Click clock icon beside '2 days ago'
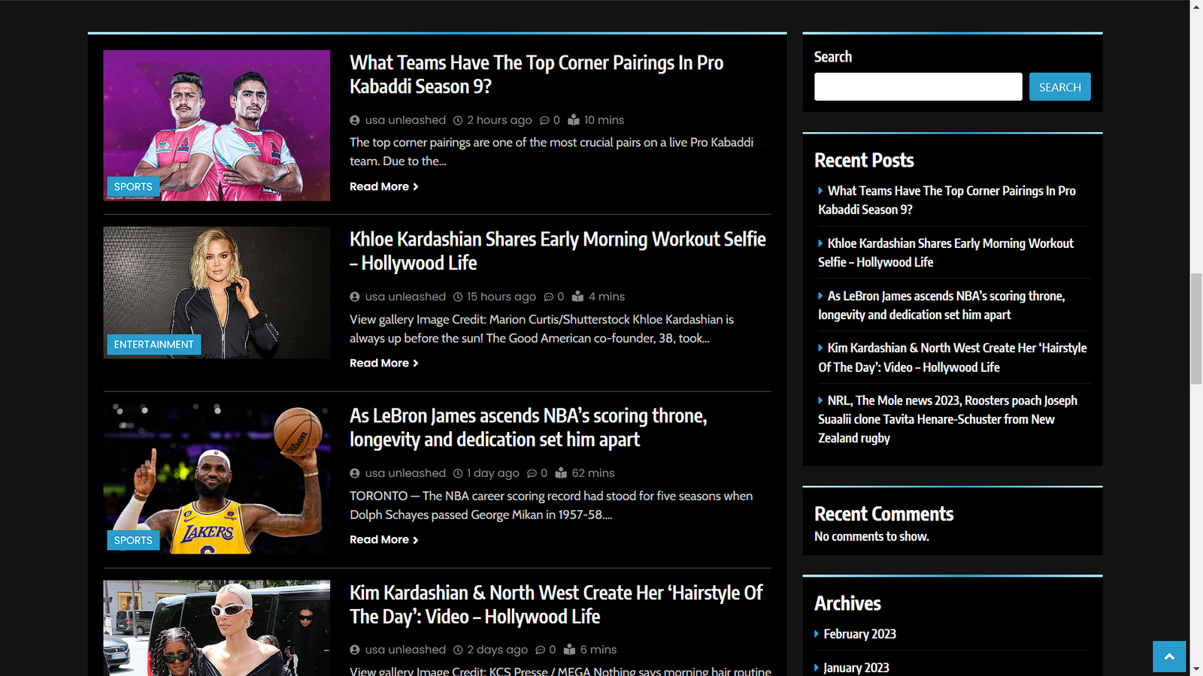Image resolution: width=1203 pixels, height=676 pixels. [458, 650]
